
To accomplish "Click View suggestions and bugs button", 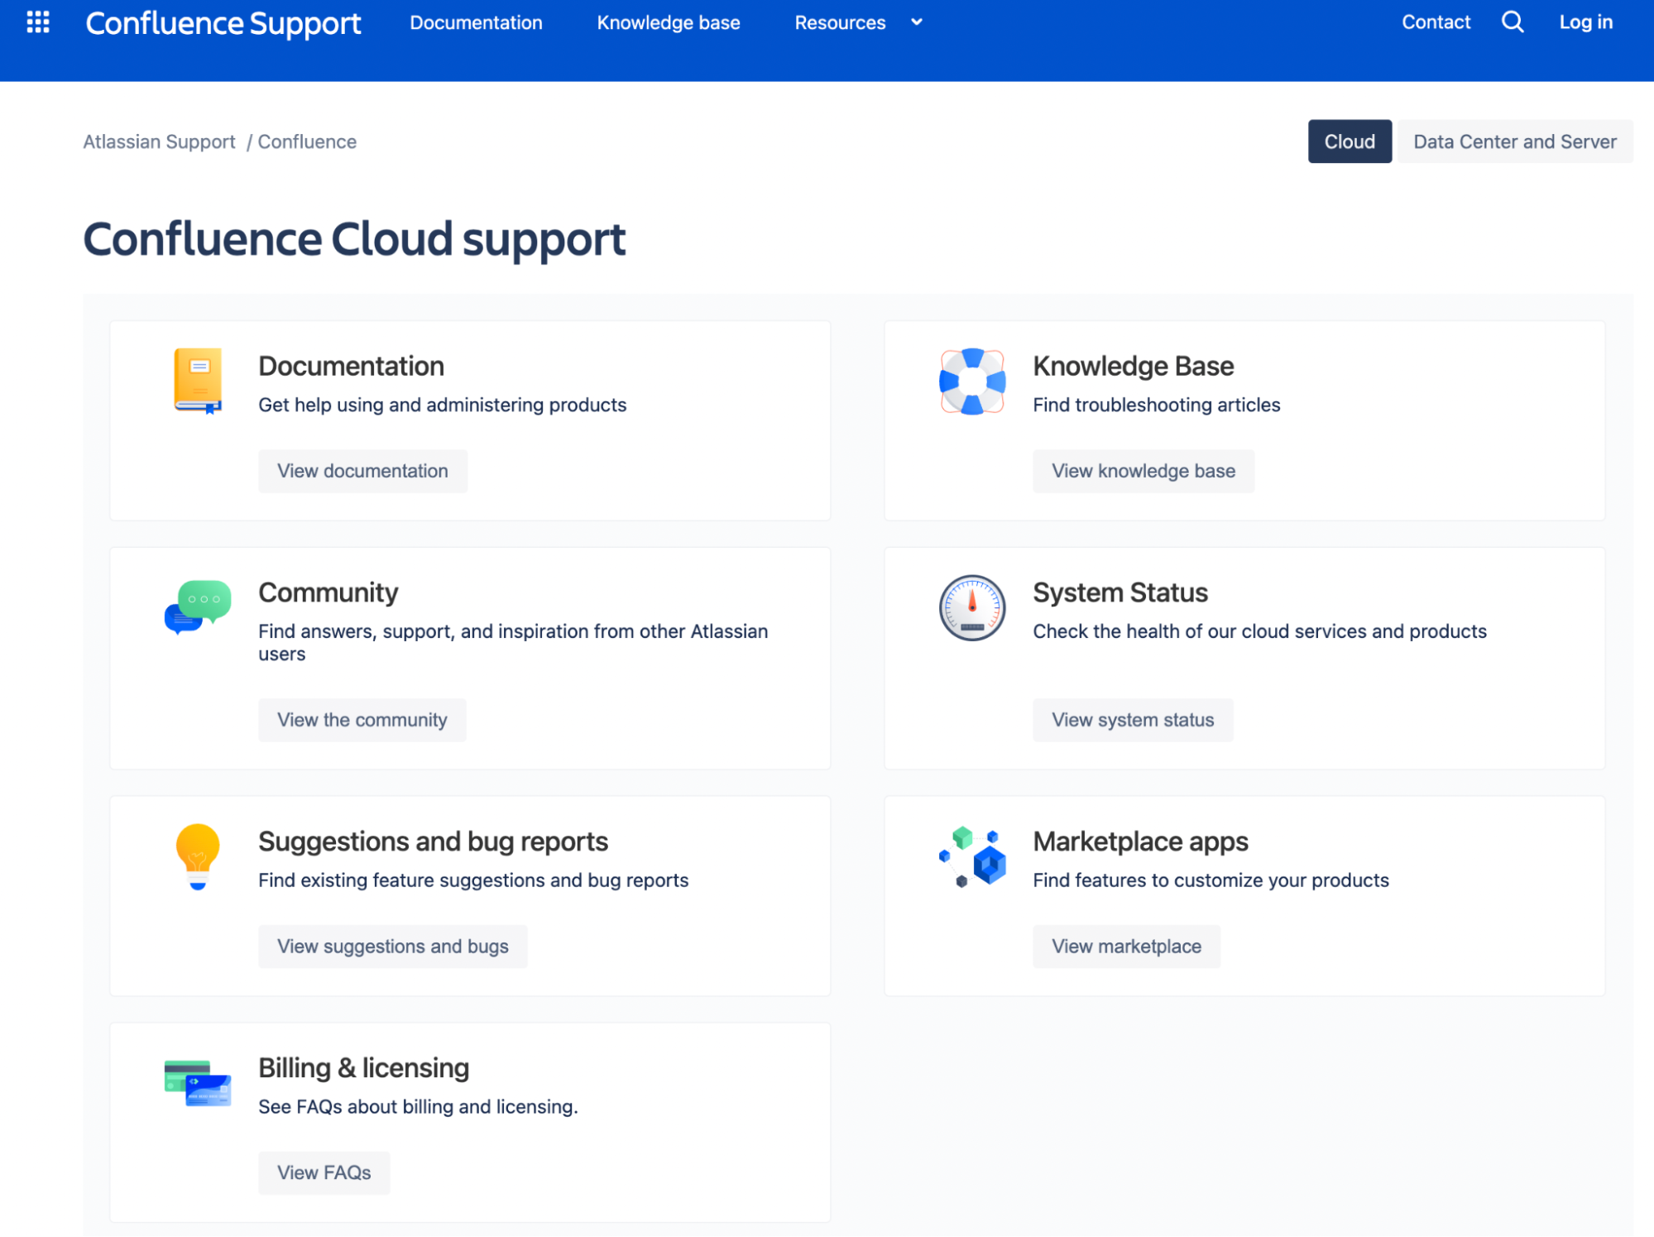I will point(392,946).
